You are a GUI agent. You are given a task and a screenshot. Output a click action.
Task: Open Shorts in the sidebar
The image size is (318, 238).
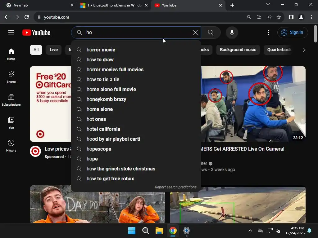pyautogui.click(x=11, y=77)
